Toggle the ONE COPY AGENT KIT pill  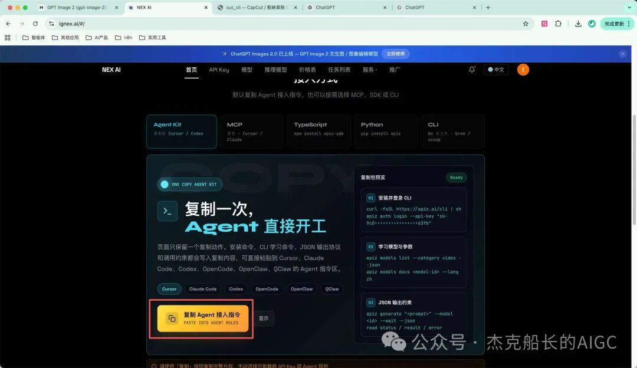190,185
